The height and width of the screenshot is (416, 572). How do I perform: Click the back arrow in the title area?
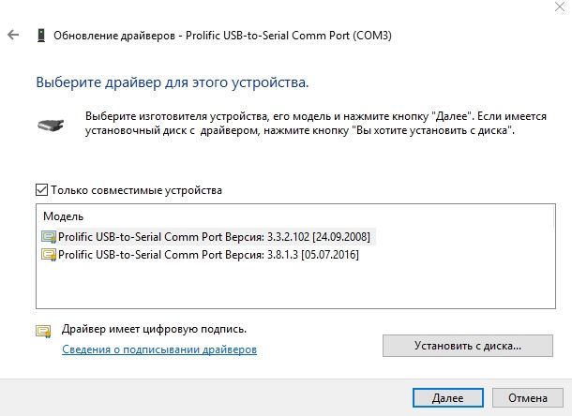(13, 35)
